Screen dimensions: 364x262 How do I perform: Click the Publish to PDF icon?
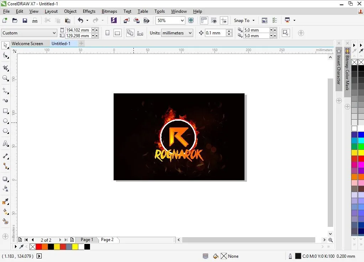coord(147,20)
